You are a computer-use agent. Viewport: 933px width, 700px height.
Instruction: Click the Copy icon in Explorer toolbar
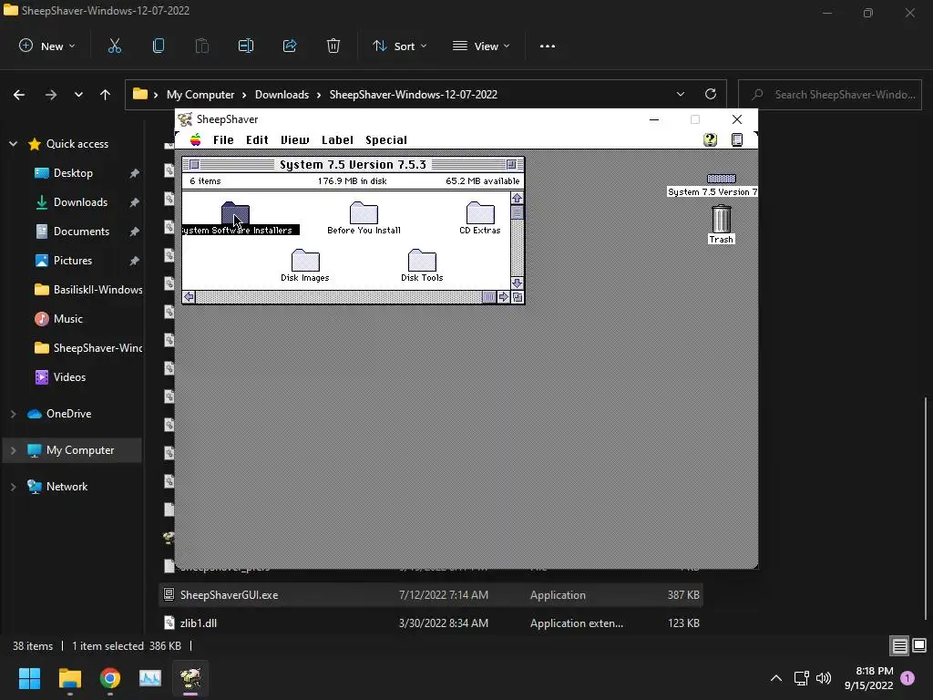pos(159,46)
